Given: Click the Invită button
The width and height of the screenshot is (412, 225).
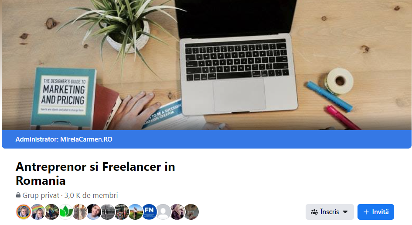Looking at the screenshot, I should coord(375,212).
